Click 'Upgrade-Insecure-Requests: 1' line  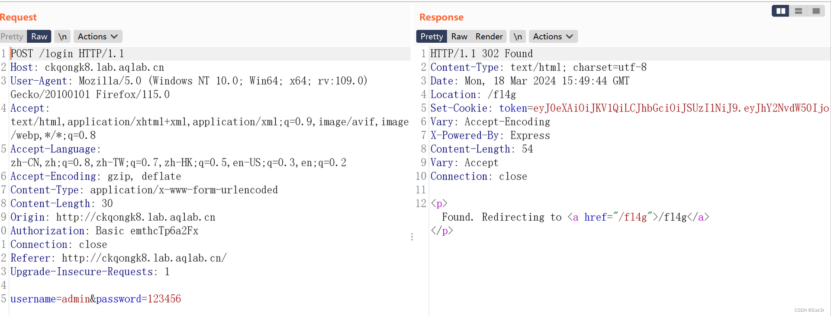pos(90,272)
